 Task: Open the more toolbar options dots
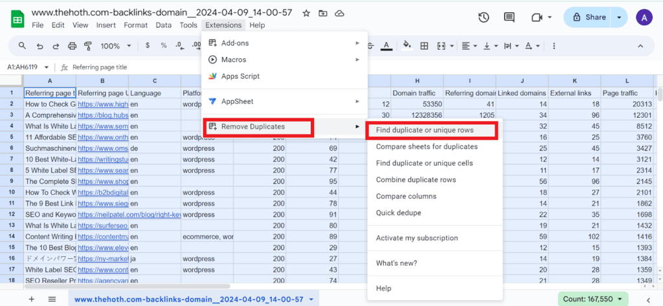click(x=554, y=46)
